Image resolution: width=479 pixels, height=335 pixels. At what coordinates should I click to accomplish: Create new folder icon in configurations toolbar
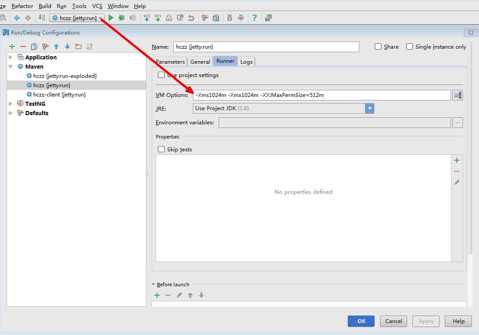[79, 46]
